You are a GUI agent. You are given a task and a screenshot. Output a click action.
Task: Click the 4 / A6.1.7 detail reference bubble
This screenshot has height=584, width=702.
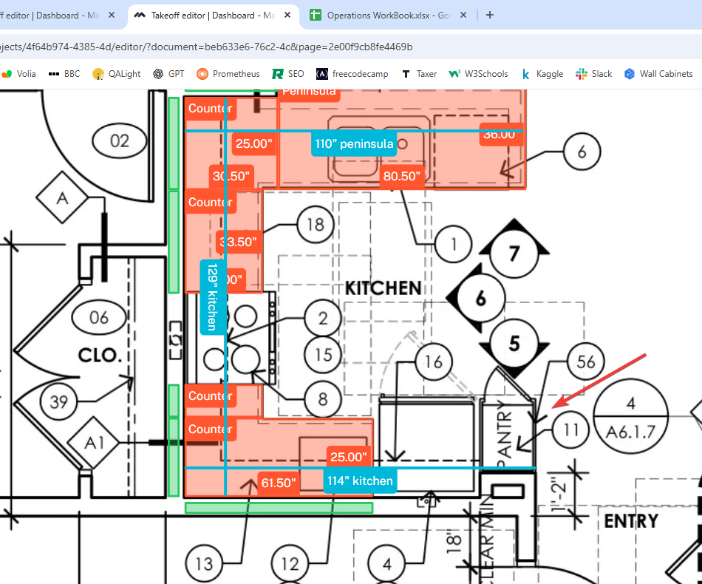[631, 416]
